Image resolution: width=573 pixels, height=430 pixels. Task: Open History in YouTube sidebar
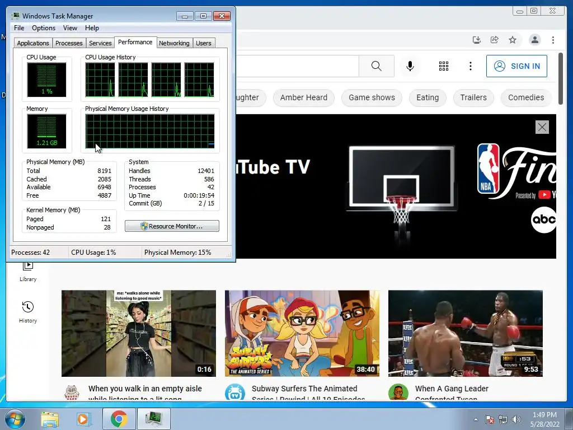(28, 312)
